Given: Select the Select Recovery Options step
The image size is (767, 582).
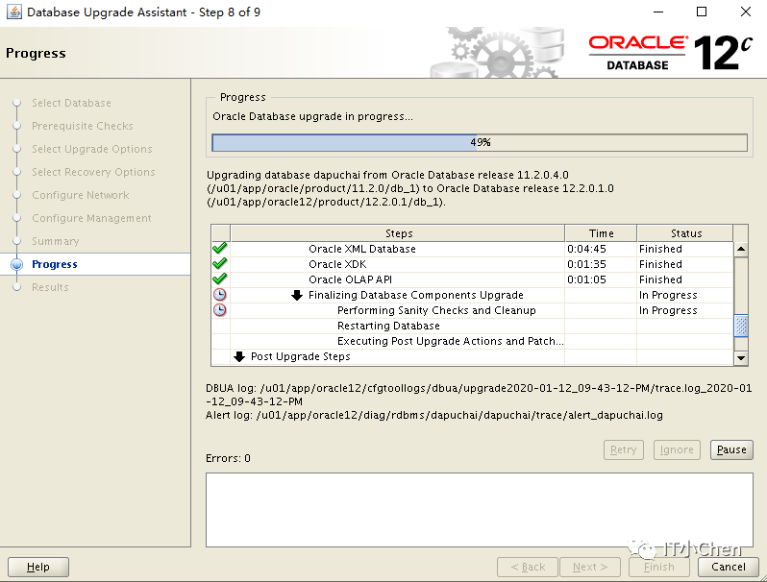Looking at the screenshot, I should click(x=93, y=172).
